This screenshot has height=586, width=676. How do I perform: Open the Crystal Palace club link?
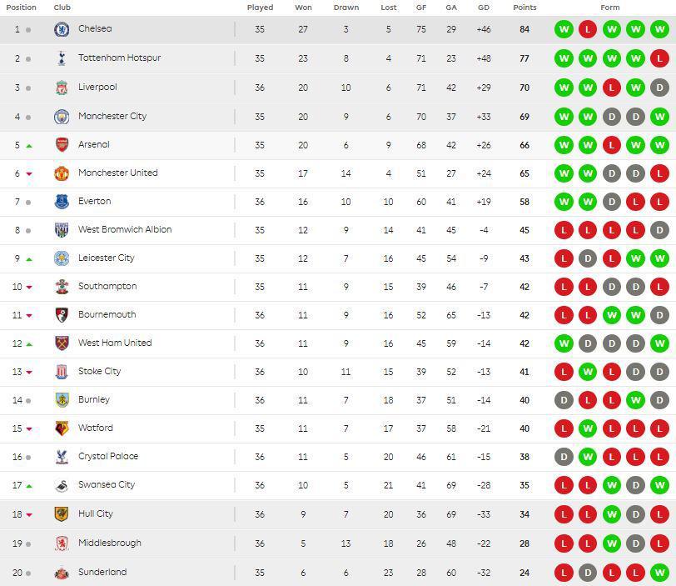click(x=108, y=456)
